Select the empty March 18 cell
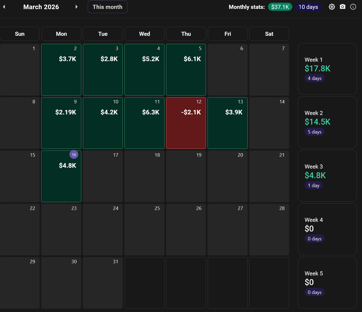 [144, 176]
